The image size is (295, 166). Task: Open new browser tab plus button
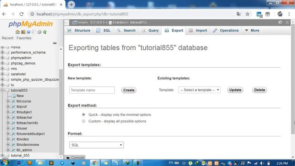[71, 5]
